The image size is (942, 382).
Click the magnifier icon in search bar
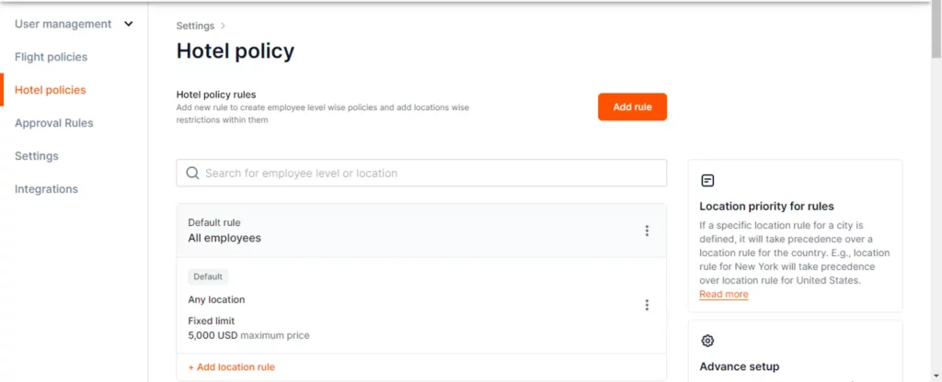(x=192, y=174)
